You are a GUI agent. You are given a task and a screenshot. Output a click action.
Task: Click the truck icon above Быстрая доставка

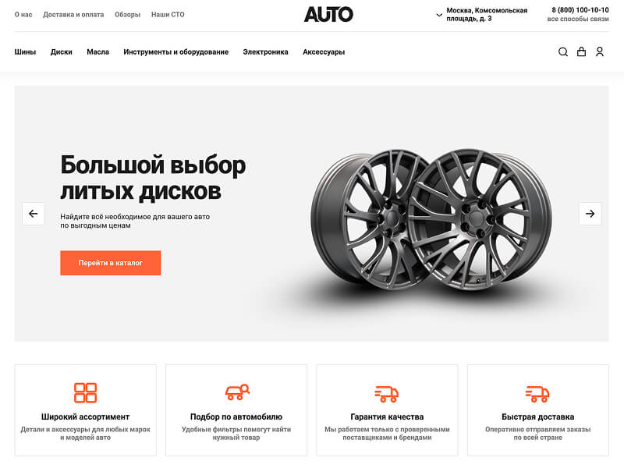pos(537,393)
